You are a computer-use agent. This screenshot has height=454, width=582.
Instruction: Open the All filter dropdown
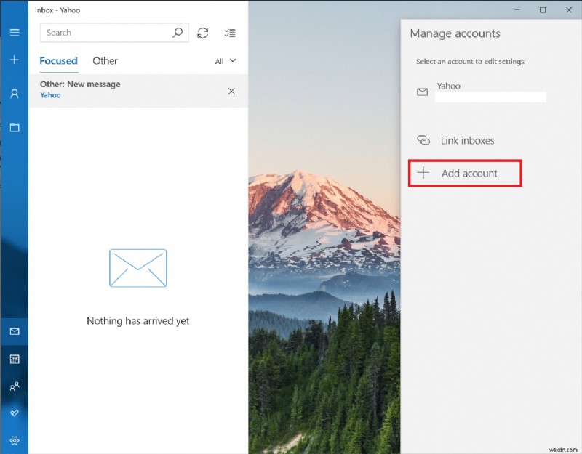(226, 61)
